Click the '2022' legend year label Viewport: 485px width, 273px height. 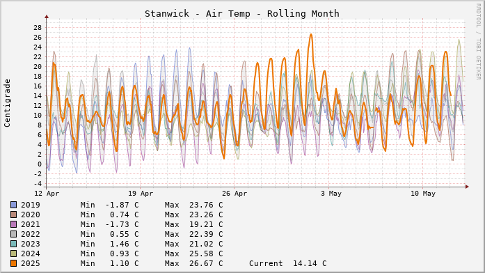[x=31, y=234]
